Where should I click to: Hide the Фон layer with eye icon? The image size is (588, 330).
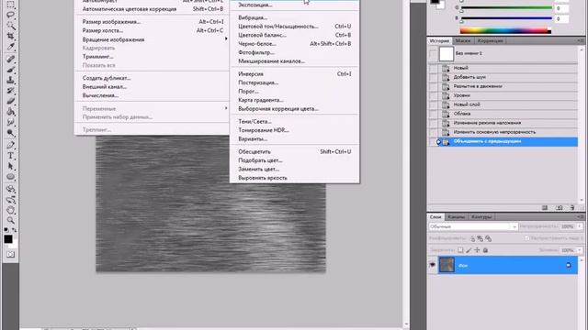coord(433,265)
